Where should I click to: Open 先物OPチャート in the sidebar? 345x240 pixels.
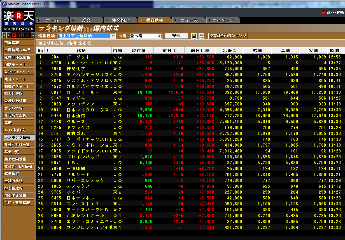pyautogui.click(x=19, y=72)
